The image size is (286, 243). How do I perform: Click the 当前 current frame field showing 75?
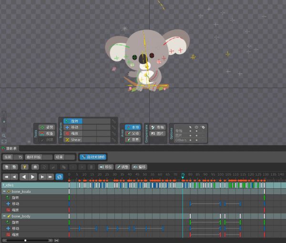(13, 157)
